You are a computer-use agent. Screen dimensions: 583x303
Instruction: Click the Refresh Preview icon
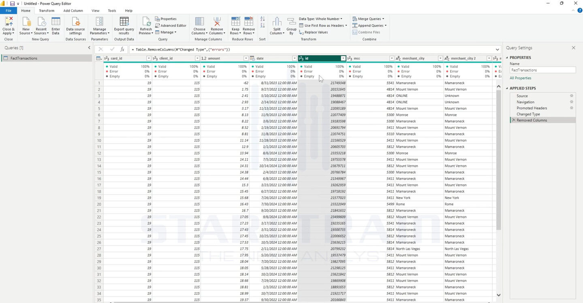coord(146,21)
